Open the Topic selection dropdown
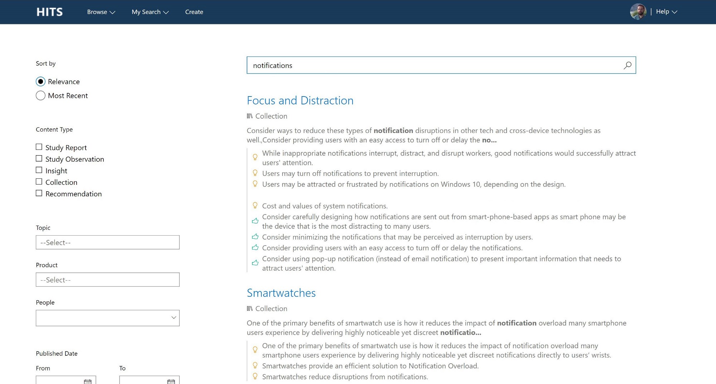Image resolution: width=716 pixels, height=384 pixels. 107,242
